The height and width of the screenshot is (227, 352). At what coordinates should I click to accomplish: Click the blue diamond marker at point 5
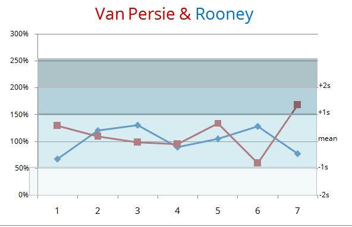218,139
